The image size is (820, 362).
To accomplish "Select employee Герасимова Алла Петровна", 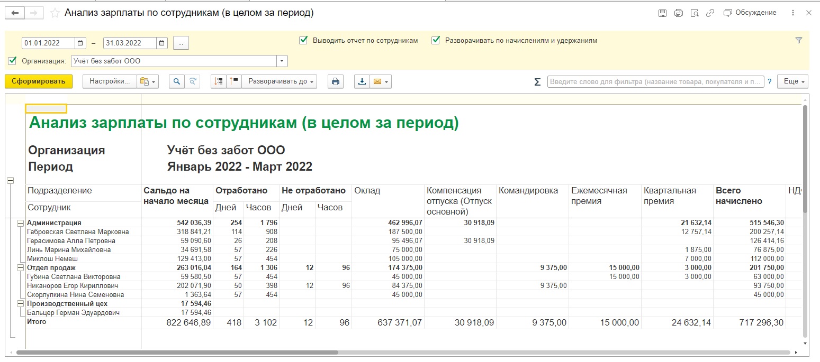I will pyautogui.click(x=71, y=241).
